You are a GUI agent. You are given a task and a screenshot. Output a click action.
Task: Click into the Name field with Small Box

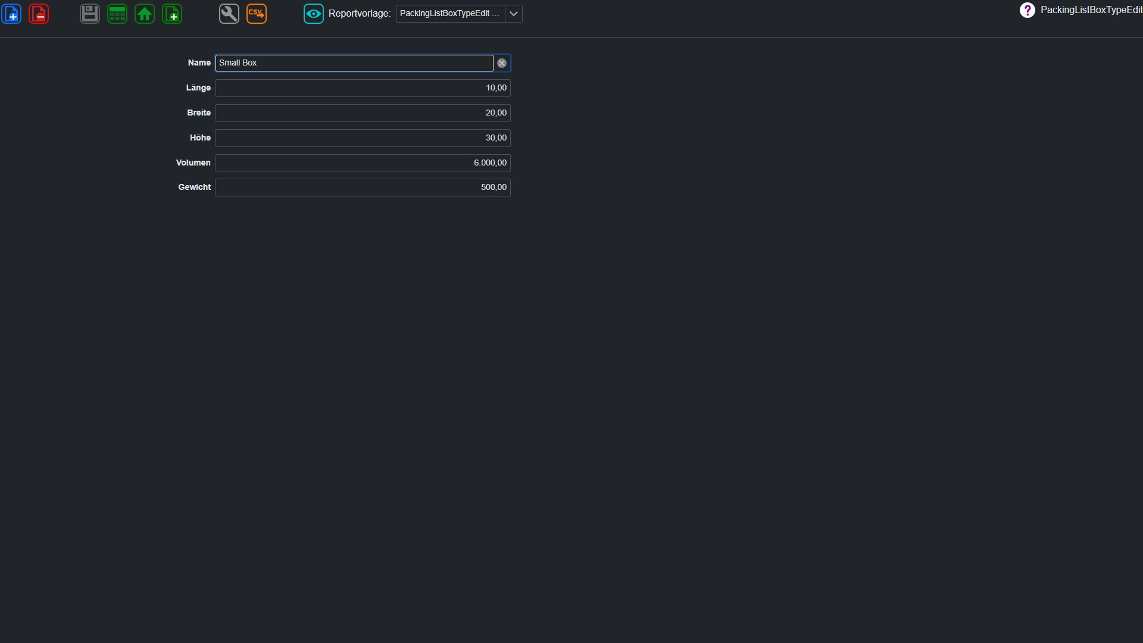tap(354, 63)
